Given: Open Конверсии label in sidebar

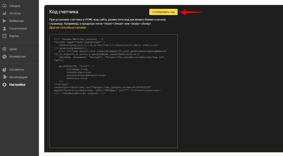Looking at the screenshot, I should point(17,56).
